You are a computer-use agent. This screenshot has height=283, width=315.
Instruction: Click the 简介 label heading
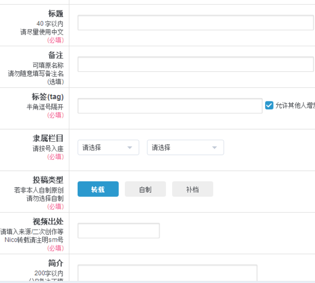[56, 263]
